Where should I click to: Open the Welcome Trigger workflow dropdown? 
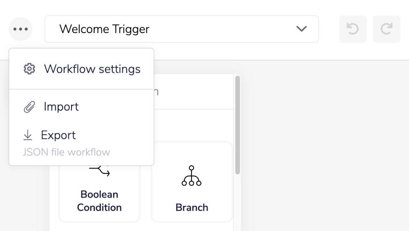(181, 29)
